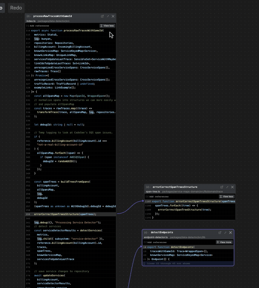Click packages/data-detector/src path under index.ts
This screenshot has height=288, width=259.
[54, 21]
